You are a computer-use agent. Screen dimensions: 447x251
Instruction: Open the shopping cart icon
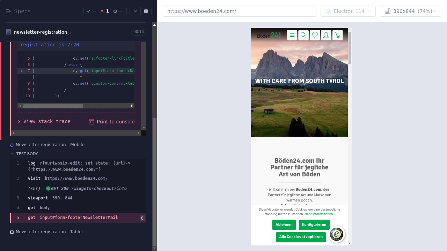(x=337, y=35)
